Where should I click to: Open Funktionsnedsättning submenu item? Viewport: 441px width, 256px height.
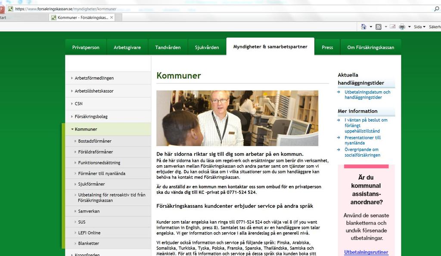point(108,163)
